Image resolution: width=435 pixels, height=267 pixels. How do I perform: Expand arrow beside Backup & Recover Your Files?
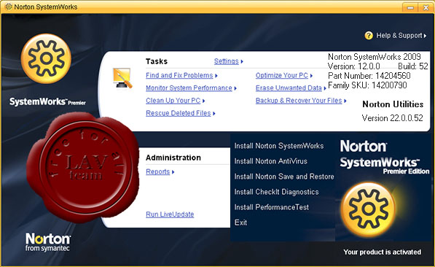[x=345, y=101]
